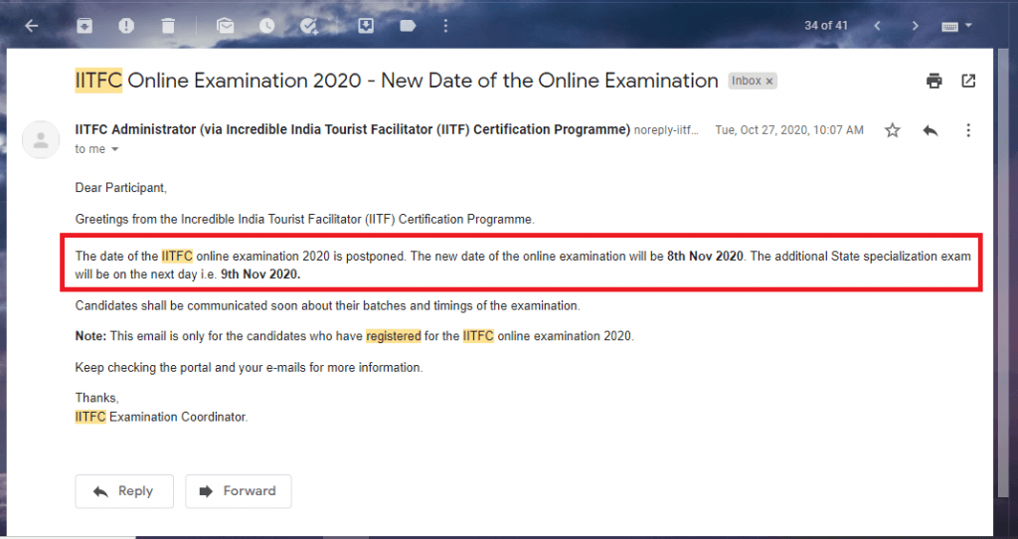This screenshot has height=539, width=1018.
Task: Archive this email
Action: pyautogui.click(x=85, y=25)
